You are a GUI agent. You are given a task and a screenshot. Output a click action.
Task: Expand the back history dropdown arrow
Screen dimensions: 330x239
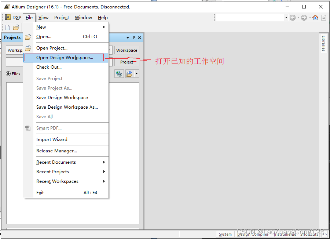298,18
